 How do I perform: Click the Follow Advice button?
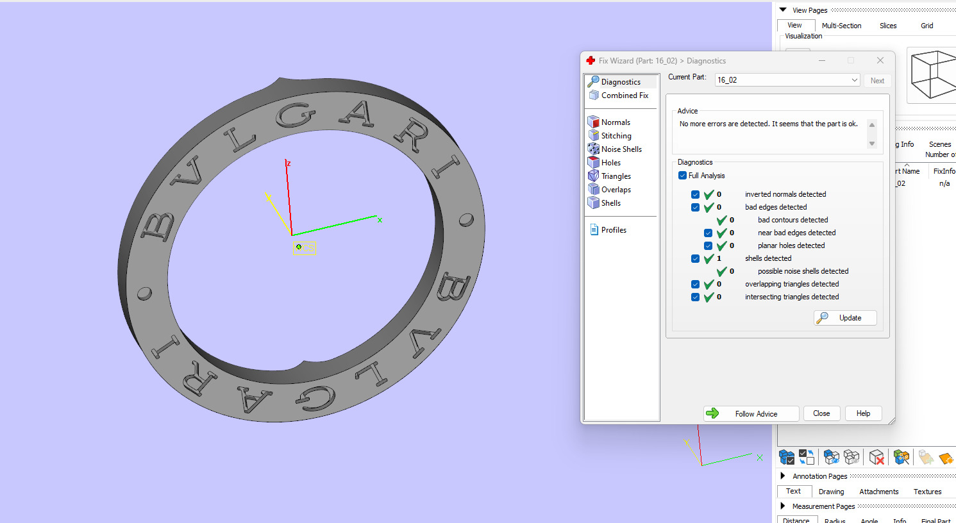click(751, 413)
